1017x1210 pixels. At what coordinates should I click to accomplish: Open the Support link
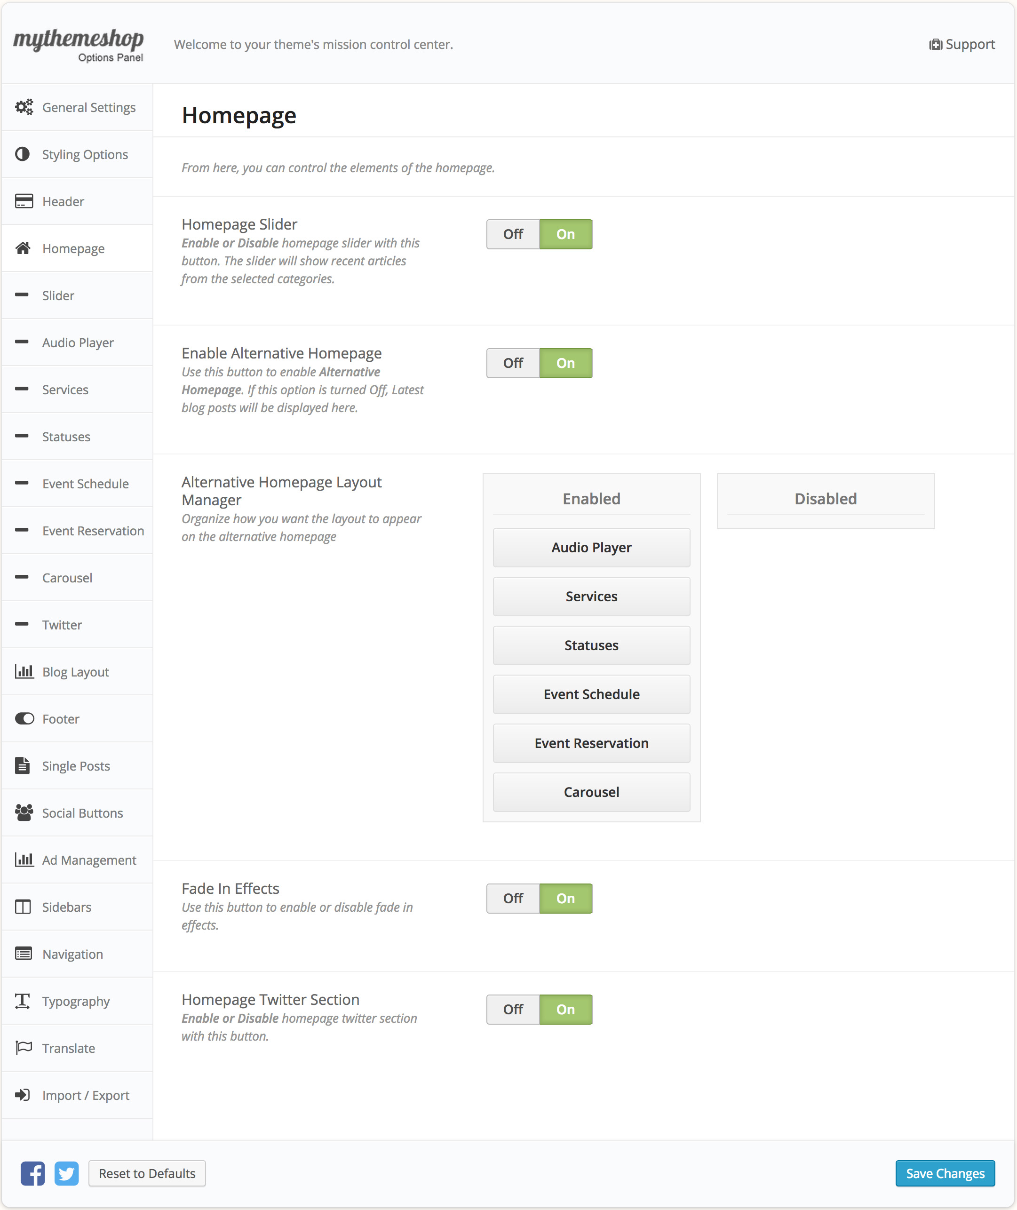(961, 44)
